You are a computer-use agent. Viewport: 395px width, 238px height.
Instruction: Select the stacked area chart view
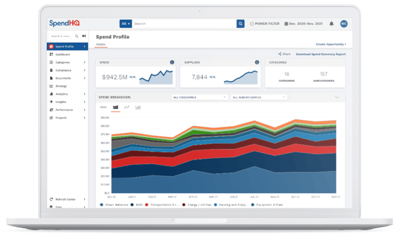click(116, 107)
